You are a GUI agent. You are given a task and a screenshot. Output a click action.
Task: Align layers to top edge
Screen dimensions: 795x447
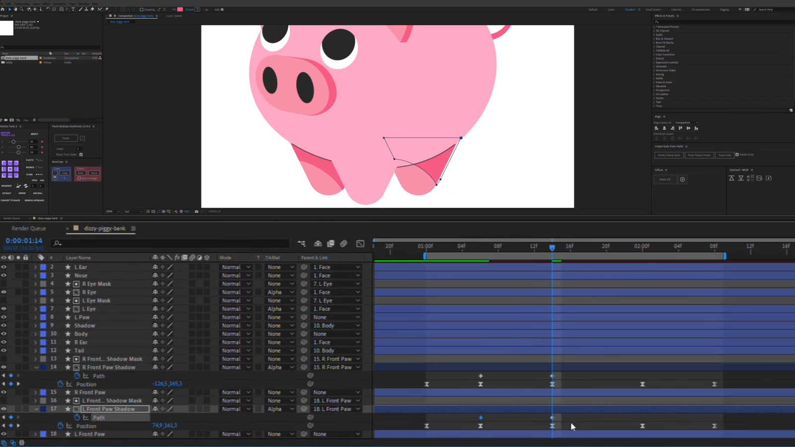(x=680, y=128)
